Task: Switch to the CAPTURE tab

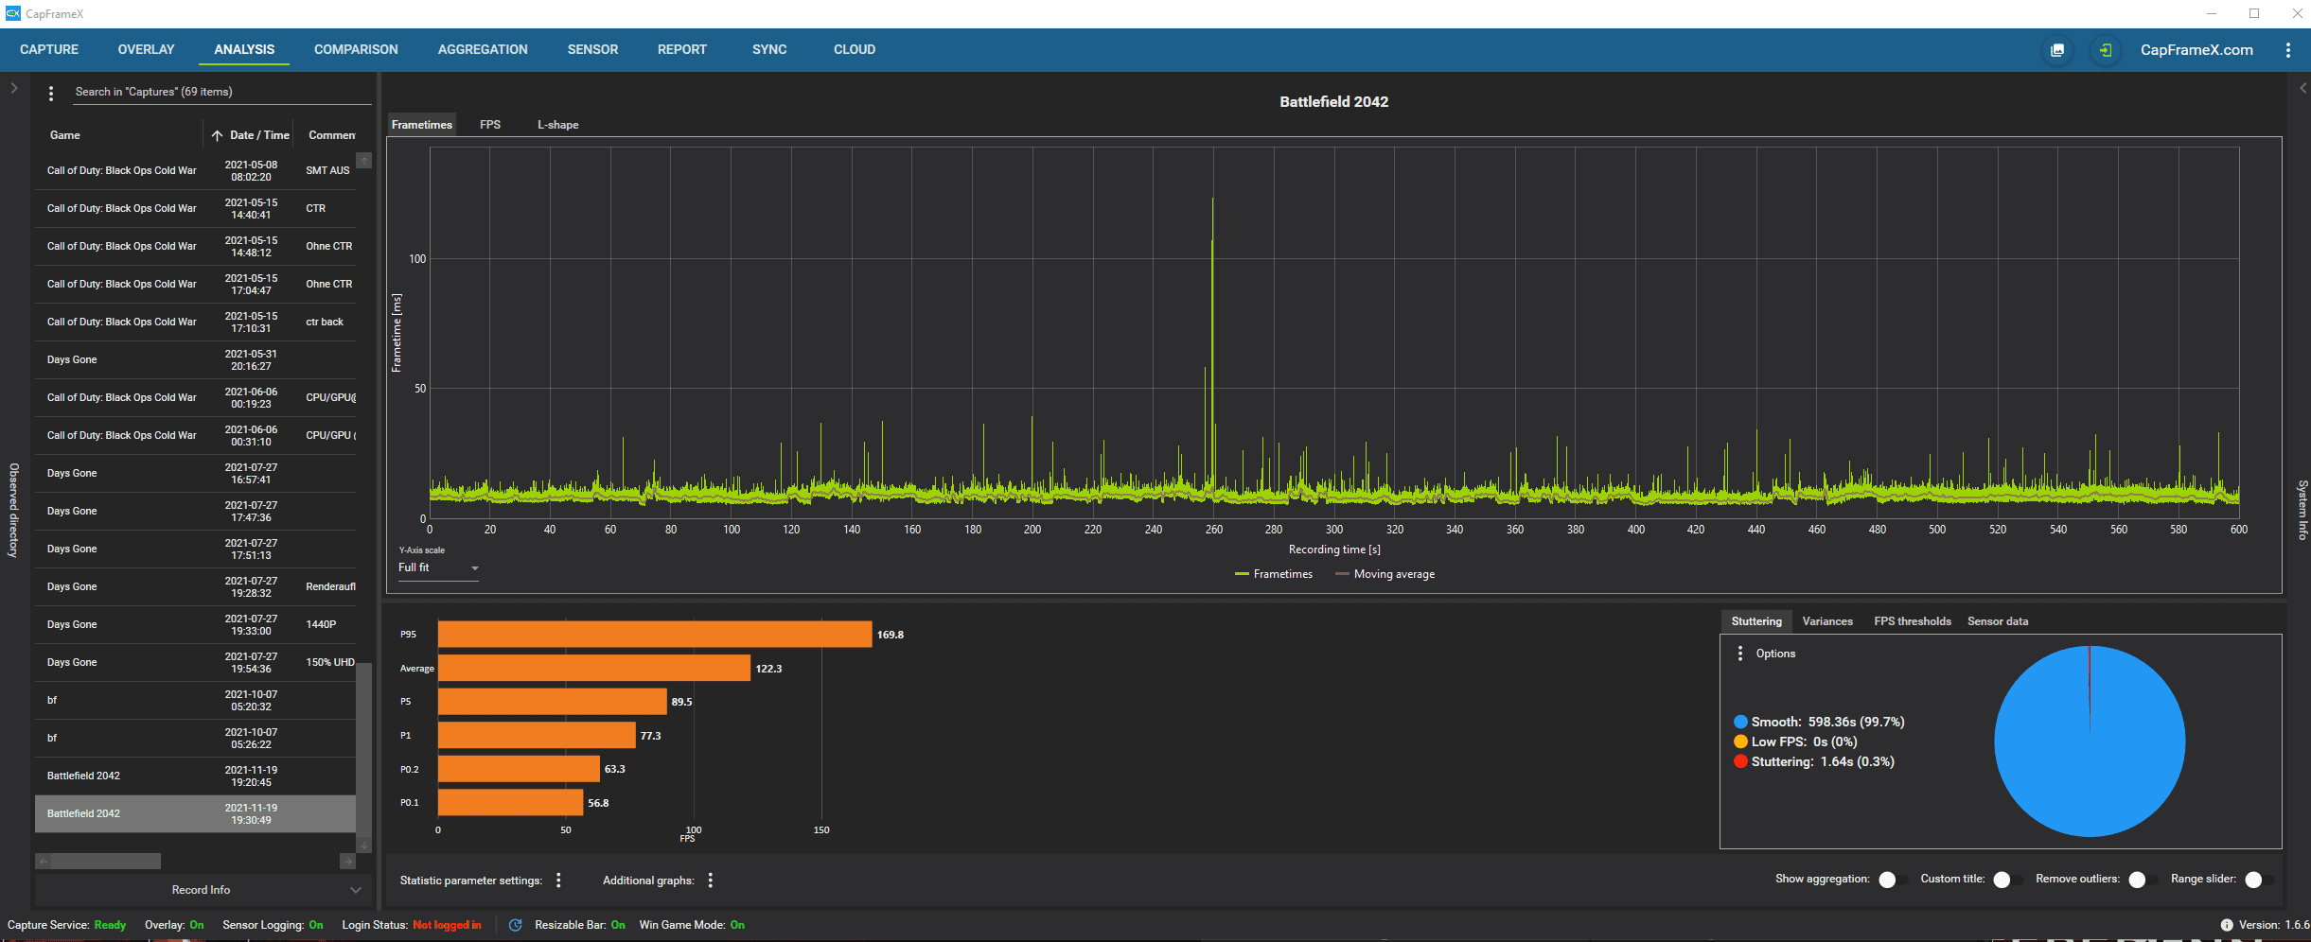Action: coord(49,50)
